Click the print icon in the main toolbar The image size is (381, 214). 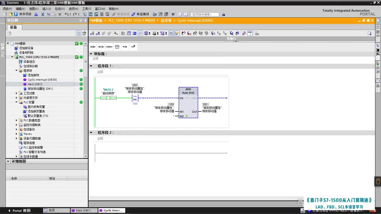pyautogui.click(x=36, y=14)
